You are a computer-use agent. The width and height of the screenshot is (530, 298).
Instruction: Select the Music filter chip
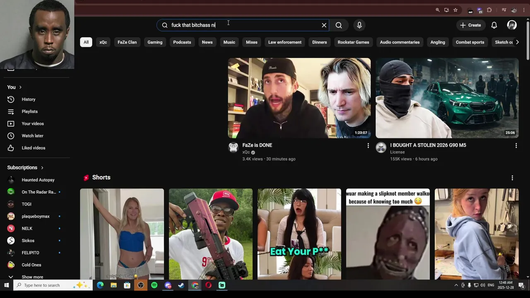229,42
